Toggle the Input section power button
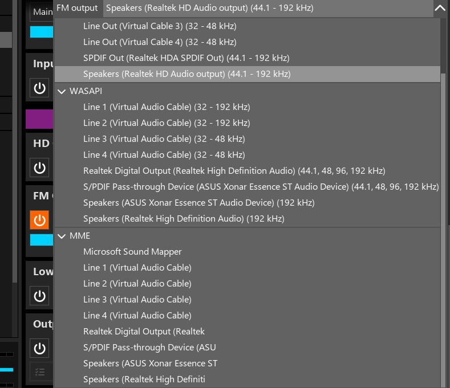Screen dimensions: 450x388 click(x=39, y=88)
